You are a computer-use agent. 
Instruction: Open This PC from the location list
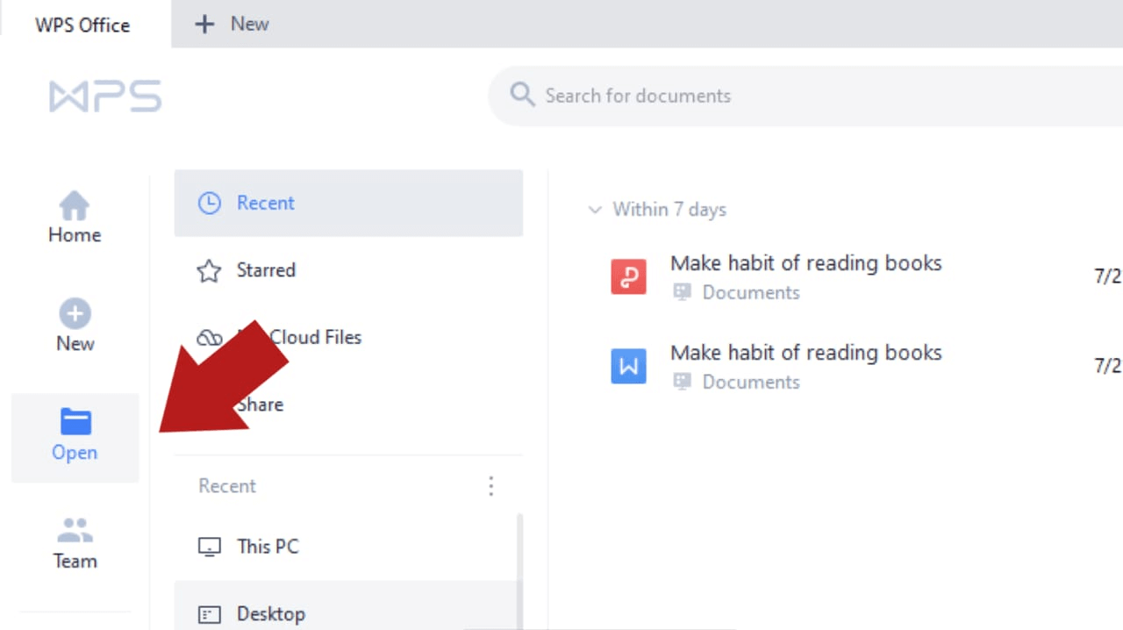[x=268, y=546]
